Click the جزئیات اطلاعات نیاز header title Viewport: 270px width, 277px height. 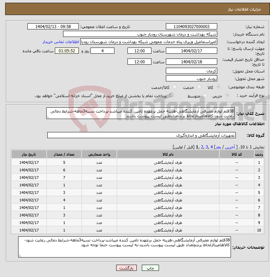245,9
